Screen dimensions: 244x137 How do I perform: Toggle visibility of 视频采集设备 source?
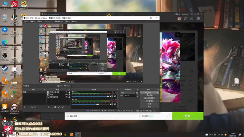[x=66, y=92]
